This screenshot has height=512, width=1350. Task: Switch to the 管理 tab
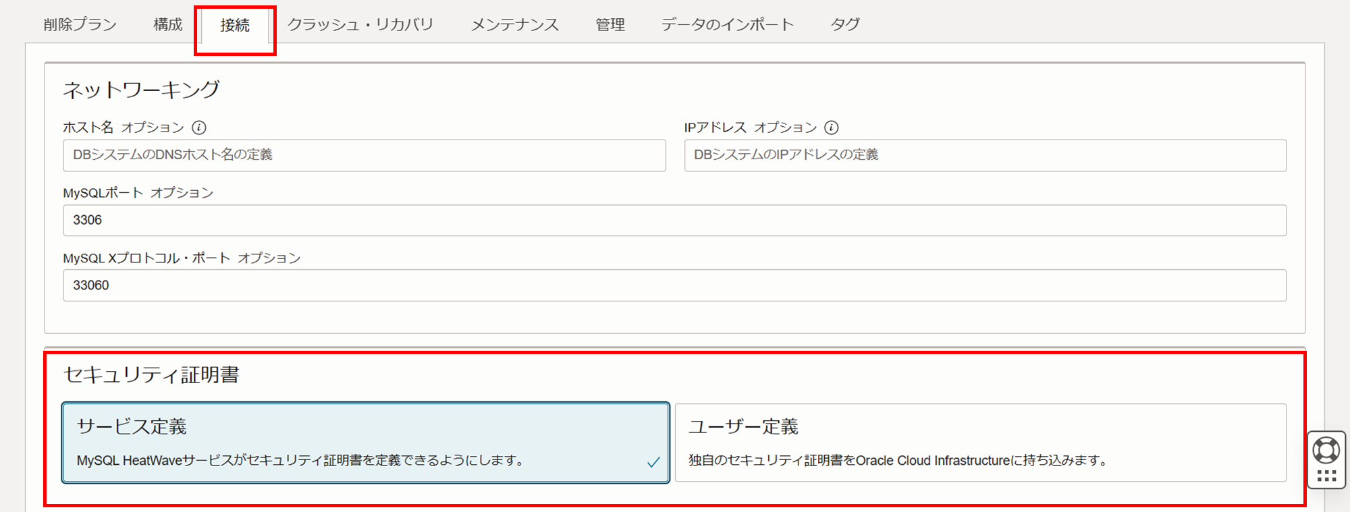click(x=610, y=25)
